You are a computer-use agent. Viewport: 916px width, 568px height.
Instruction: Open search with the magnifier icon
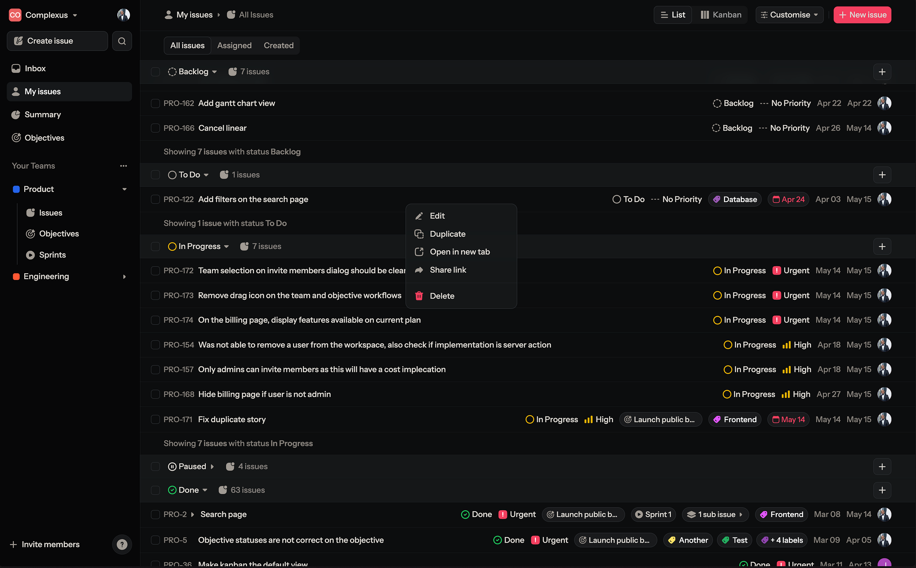pos(122,41)
